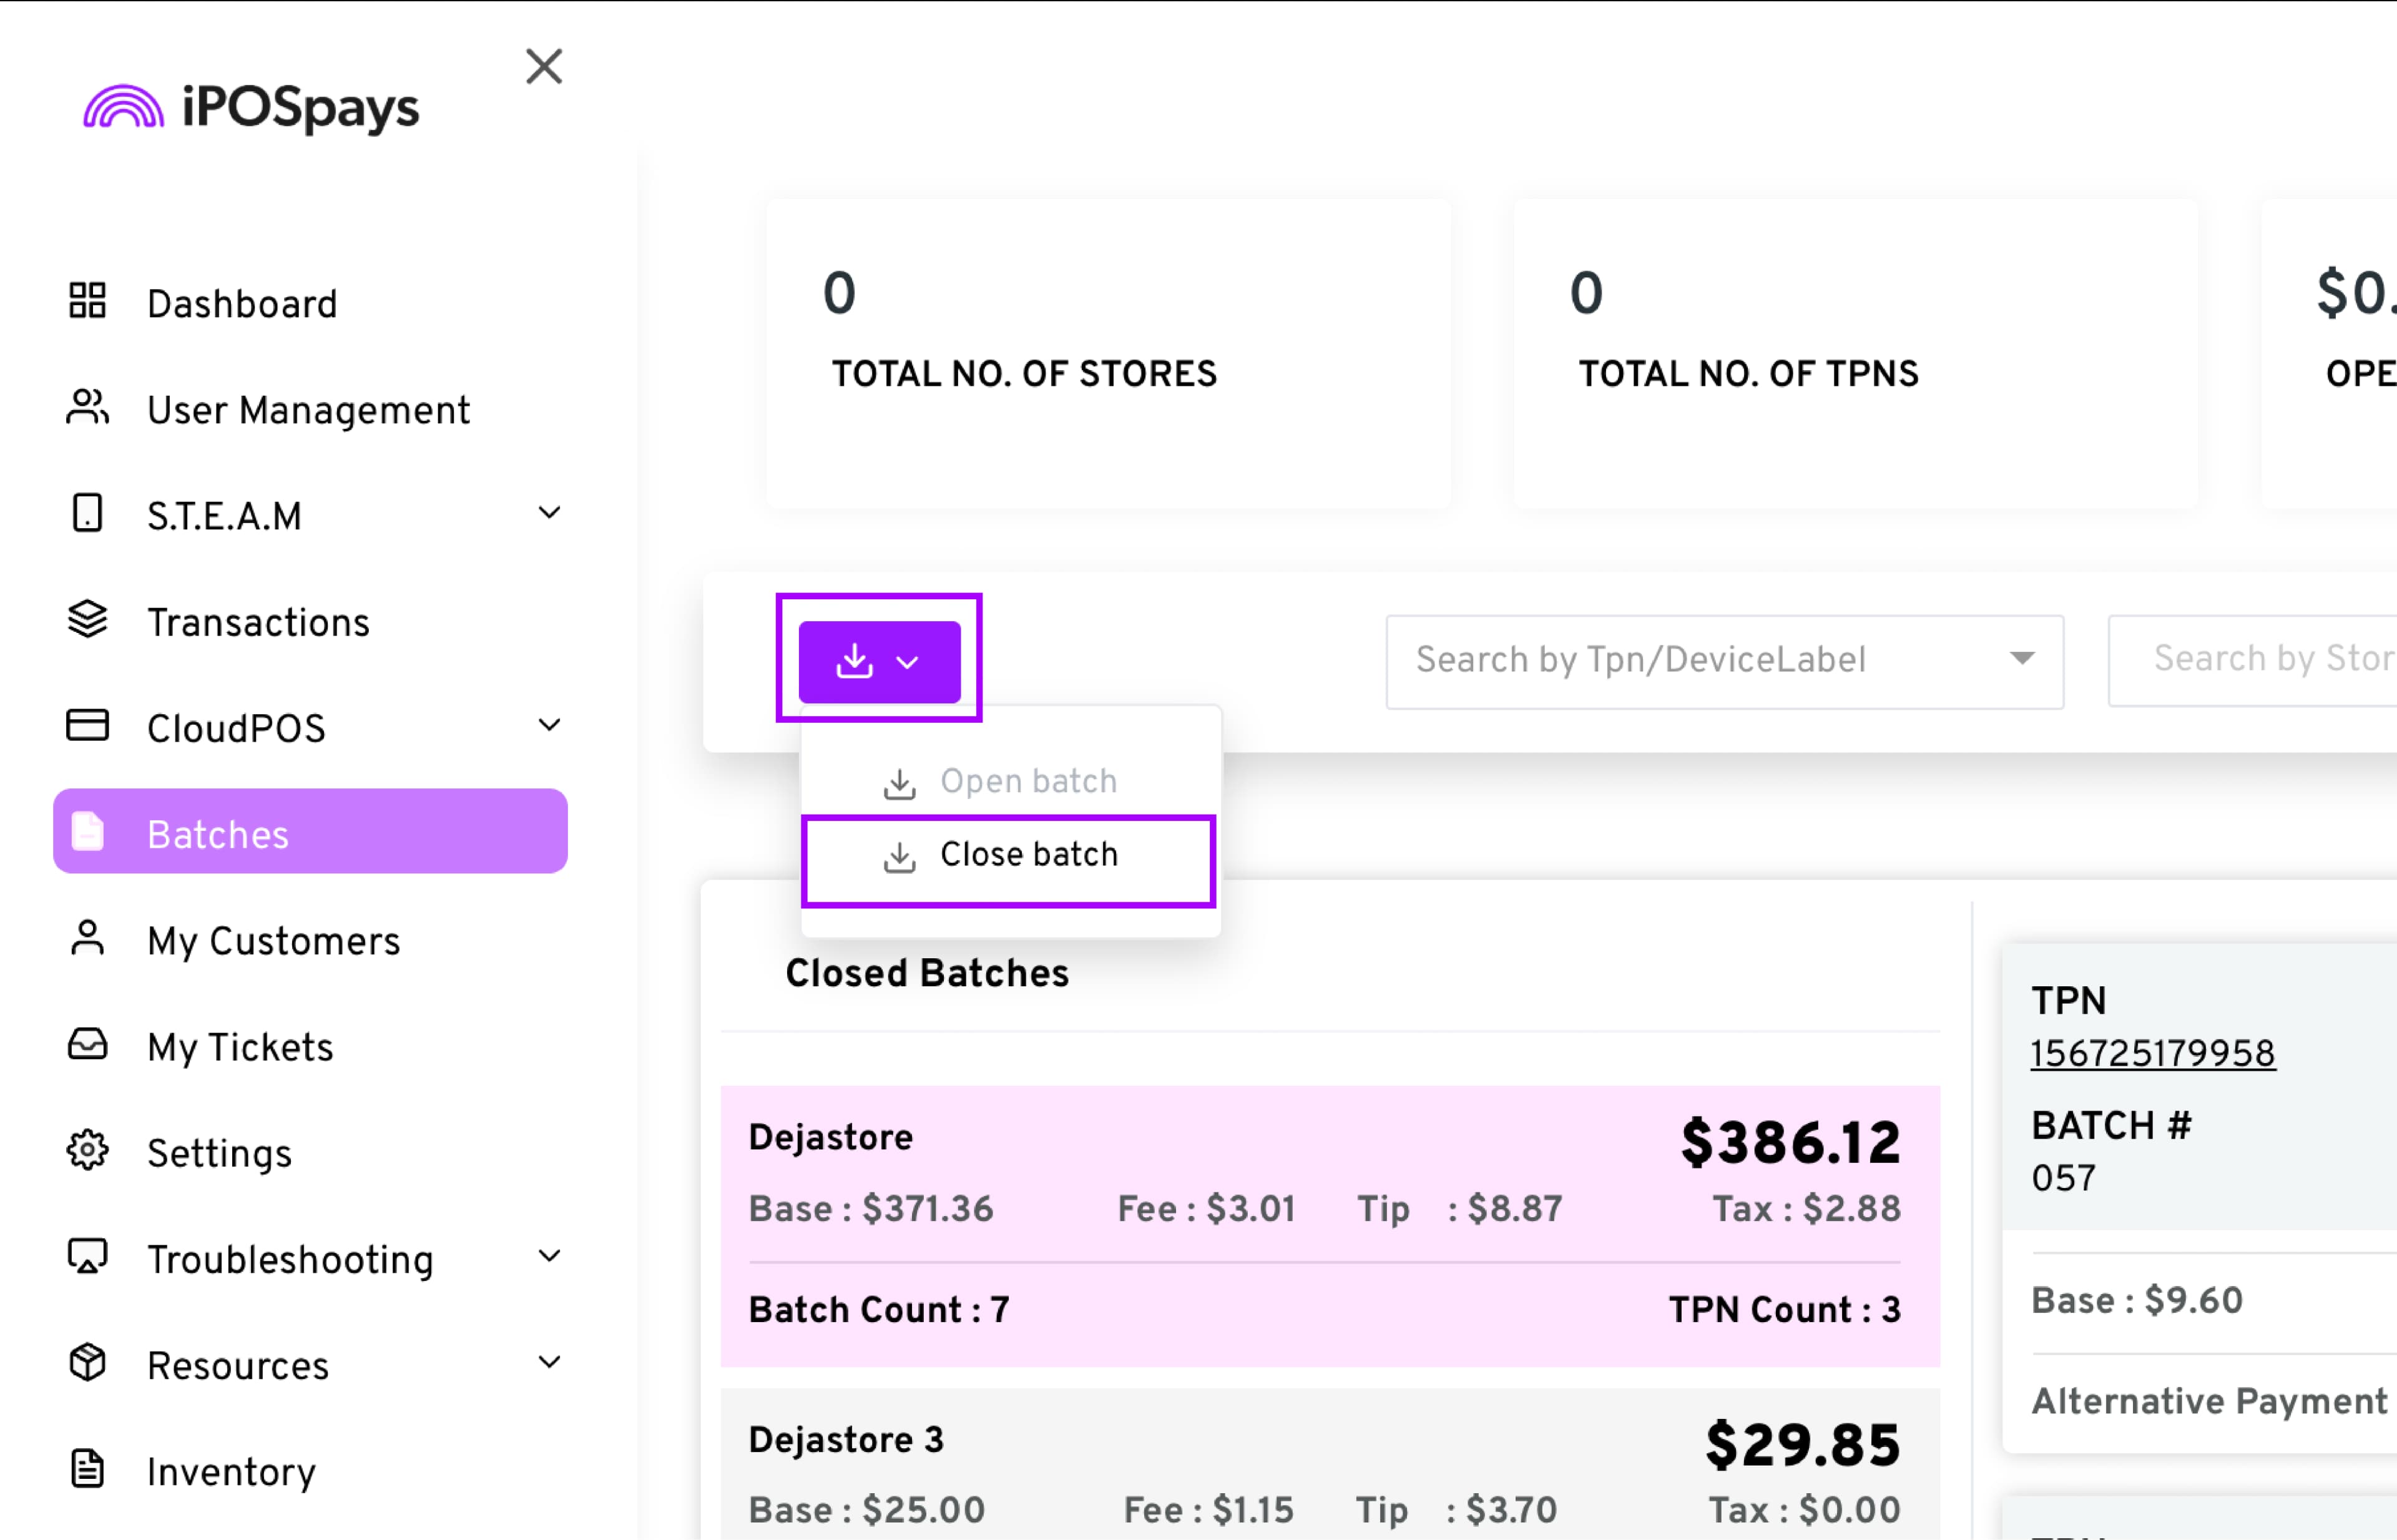Expand the S.T.E.A.M submenu chevron
2397x1540 pixels.
[549, 513]
